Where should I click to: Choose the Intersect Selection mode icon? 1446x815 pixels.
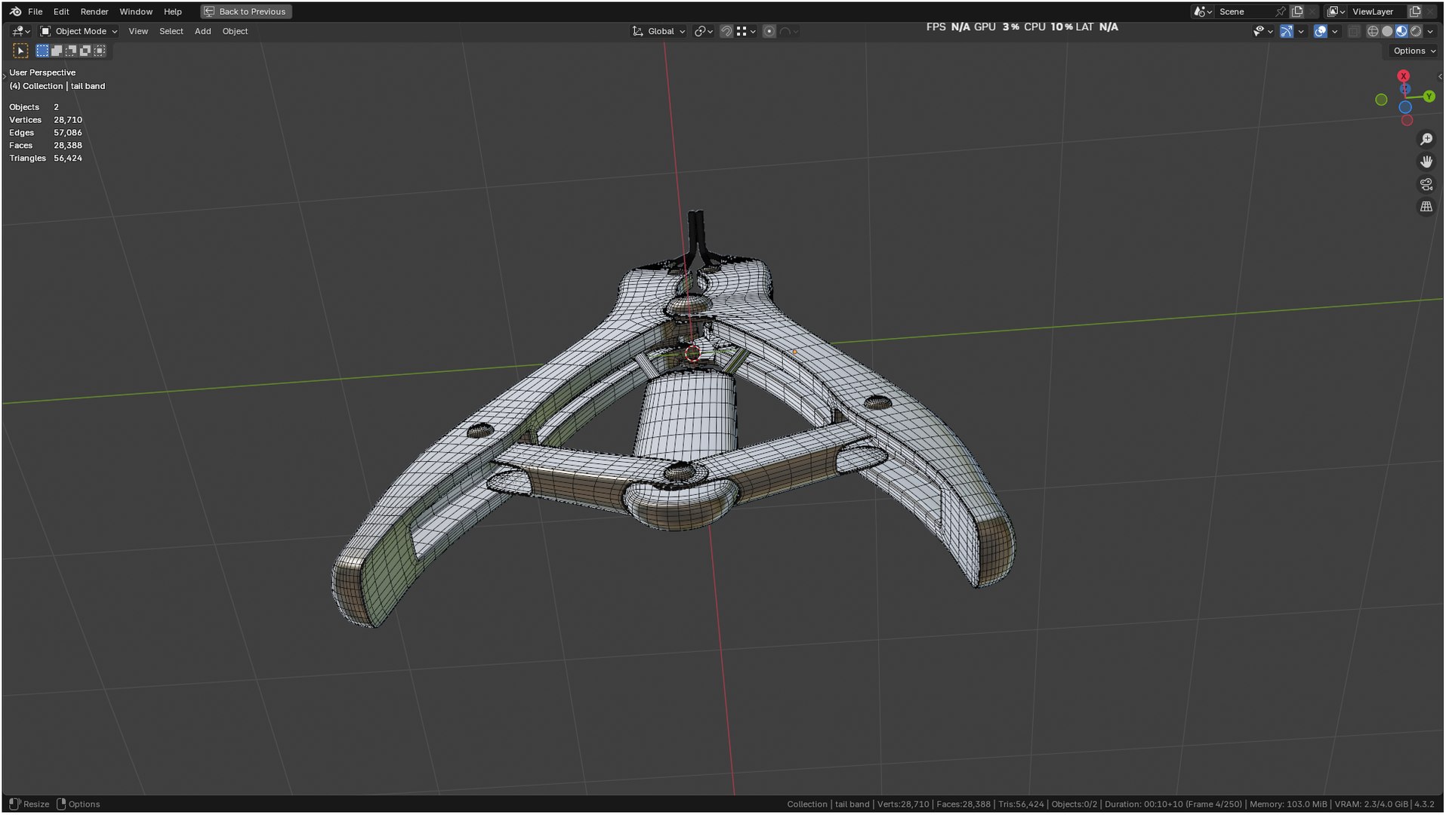pyautogui.click(x=100, y=51)
